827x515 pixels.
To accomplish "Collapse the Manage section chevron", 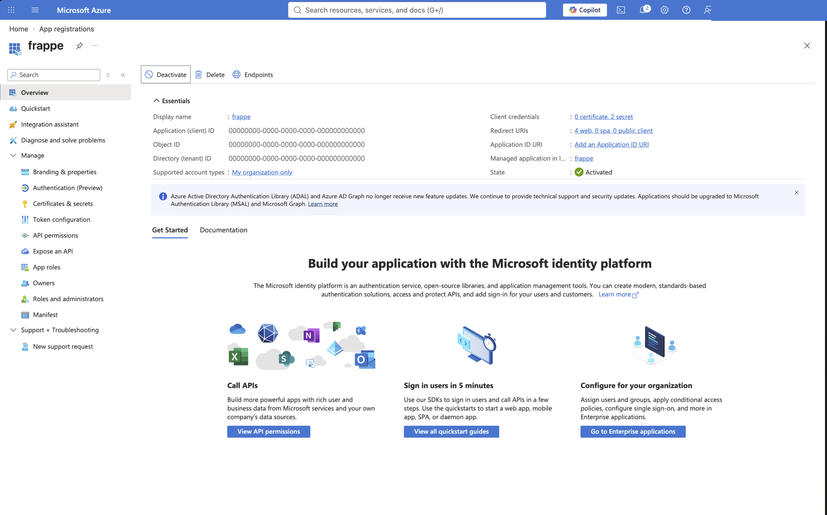I will click(x=13, y=155).
